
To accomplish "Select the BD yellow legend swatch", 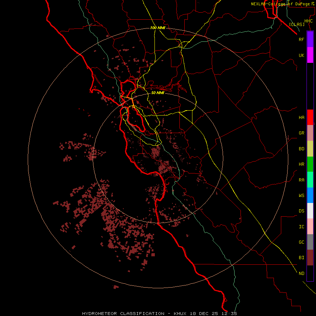I will tap(310, 149).
